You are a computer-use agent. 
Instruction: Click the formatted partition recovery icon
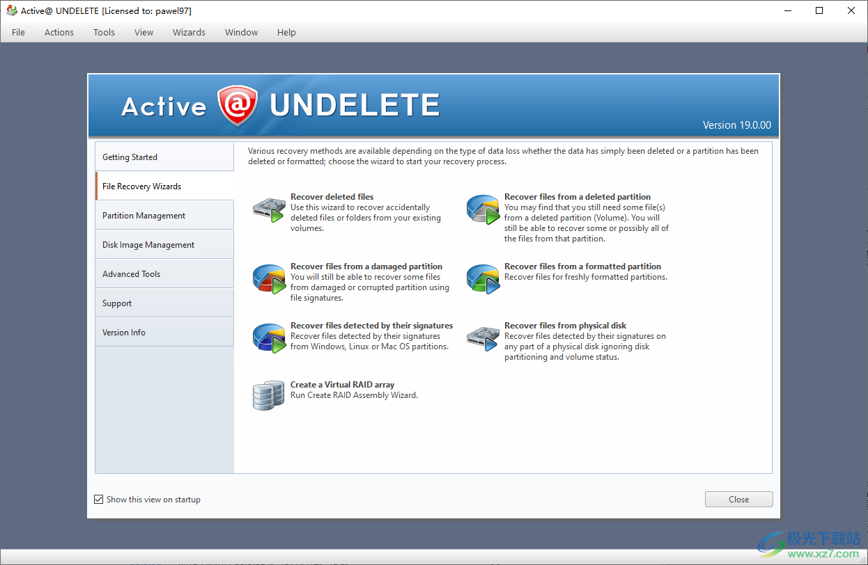point(483,278)
